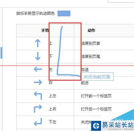The width and height of the screenshot is (134, 131).
Task: Click the 关闭当前页面 tooltip
Action: tap(97, 77)
